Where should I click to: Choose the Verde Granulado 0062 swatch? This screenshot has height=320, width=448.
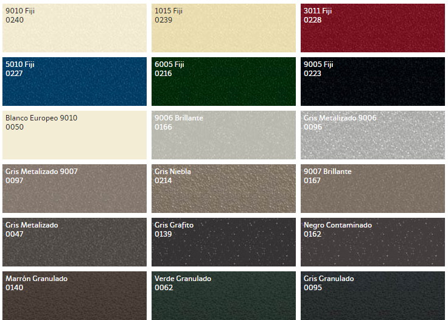(x=224, y=296)
